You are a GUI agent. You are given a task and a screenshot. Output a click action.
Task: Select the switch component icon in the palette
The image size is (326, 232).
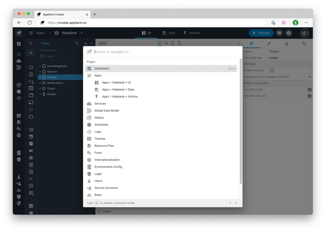click(31, 151)
